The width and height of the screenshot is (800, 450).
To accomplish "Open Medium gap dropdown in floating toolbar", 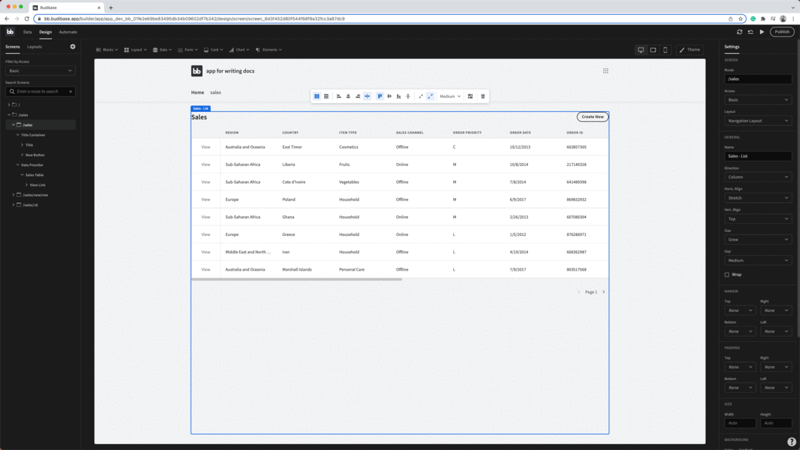I will [x=450, y=96].
